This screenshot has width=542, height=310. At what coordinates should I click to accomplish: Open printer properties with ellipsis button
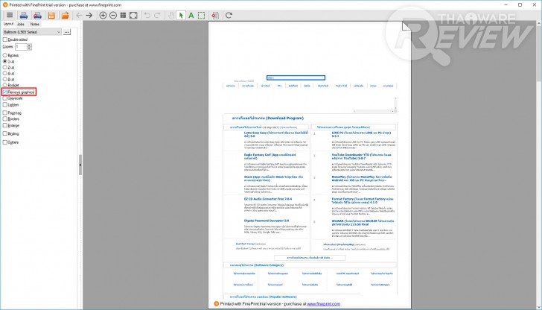tap(67, 32)
